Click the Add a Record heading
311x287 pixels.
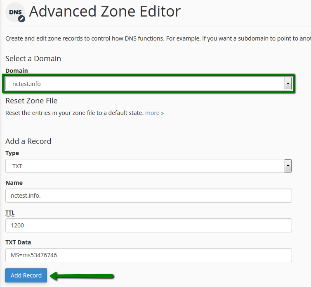pos(28,141)
